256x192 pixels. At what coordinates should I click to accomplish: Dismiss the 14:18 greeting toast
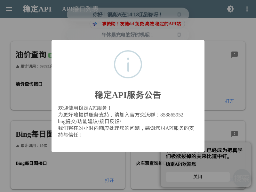click(179, 15)
